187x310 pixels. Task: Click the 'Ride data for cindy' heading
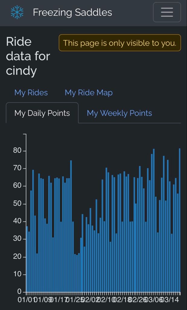tap(28, 56)
